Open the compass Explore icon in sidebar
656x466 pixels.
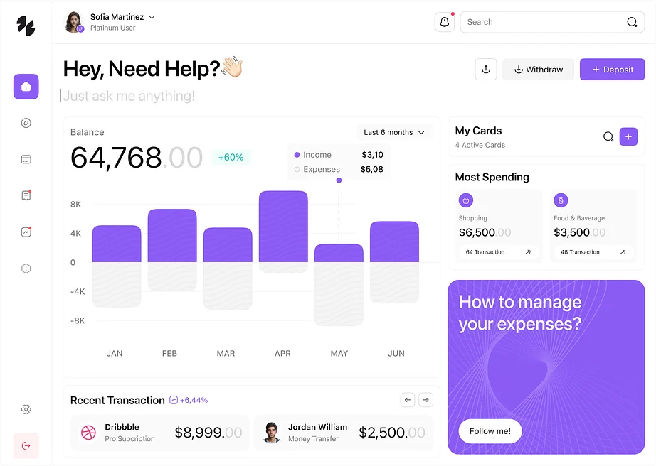26,123
